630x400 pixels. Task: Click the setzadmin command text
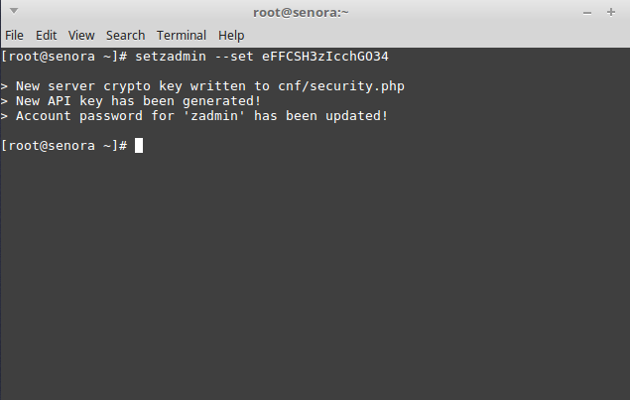(x=171, y=57)
